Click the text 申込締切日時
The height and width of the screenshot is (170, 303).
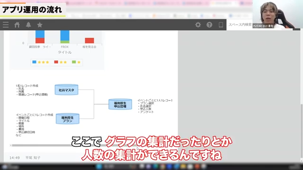[27, 132]
